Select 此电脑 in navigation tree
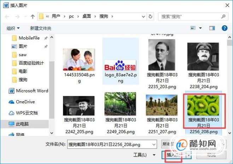Viewport: 233px width, 164px height. click(x=25, y=124)
